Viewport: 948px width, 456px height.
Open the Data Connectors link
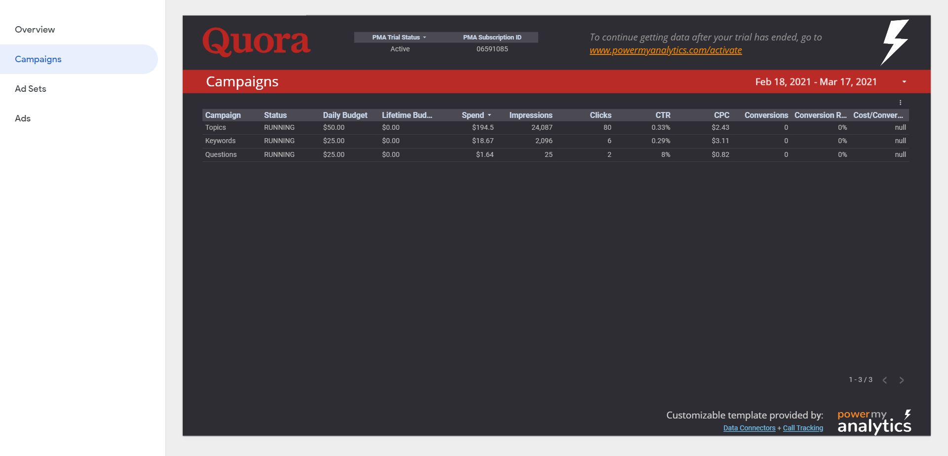click(x=749, y=428)
